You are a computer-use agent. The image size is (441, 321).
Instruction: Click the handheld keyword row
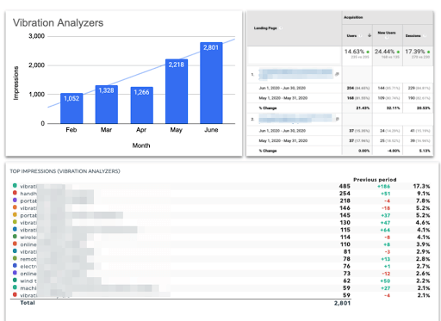[221, 194]
